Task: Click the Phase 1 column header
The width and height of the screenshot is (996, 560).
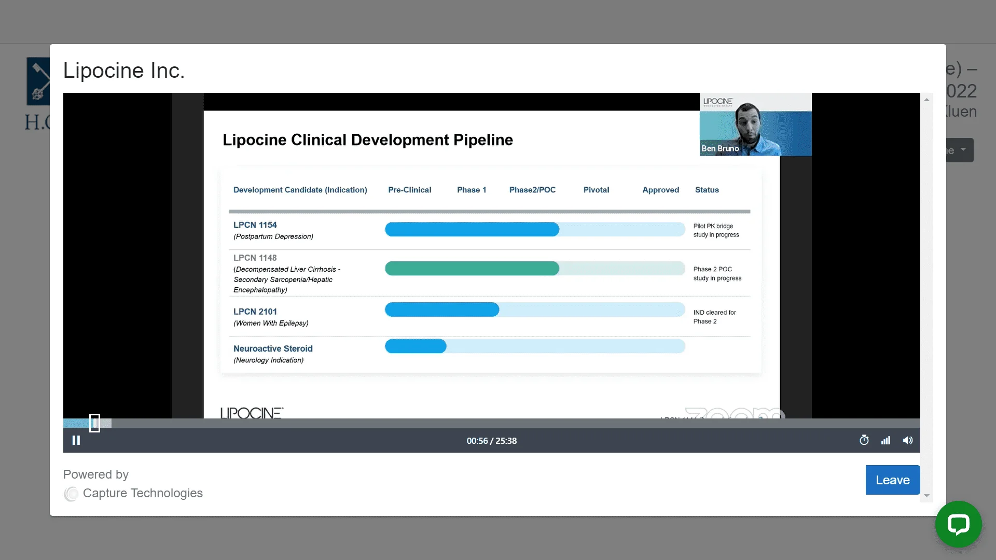Action: (x=472, y=190)
